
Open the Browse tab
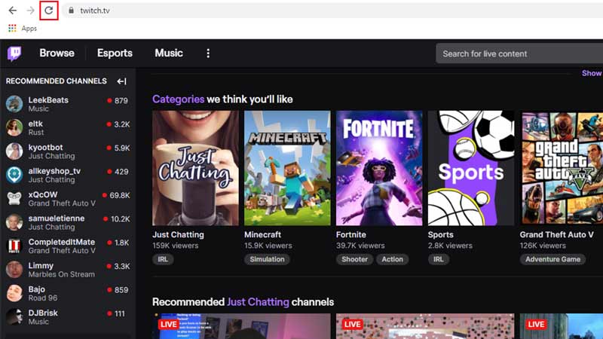point(57,53)
